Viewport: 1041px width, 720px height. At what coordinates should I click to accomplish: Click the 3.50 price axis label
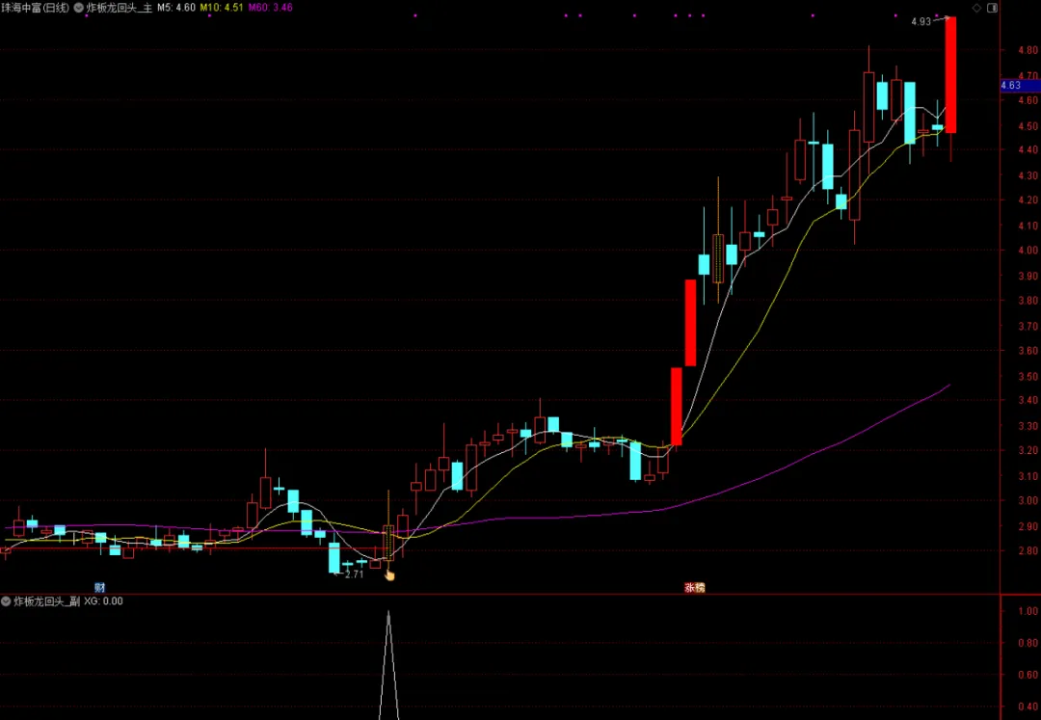click(x=1028, y=376)
